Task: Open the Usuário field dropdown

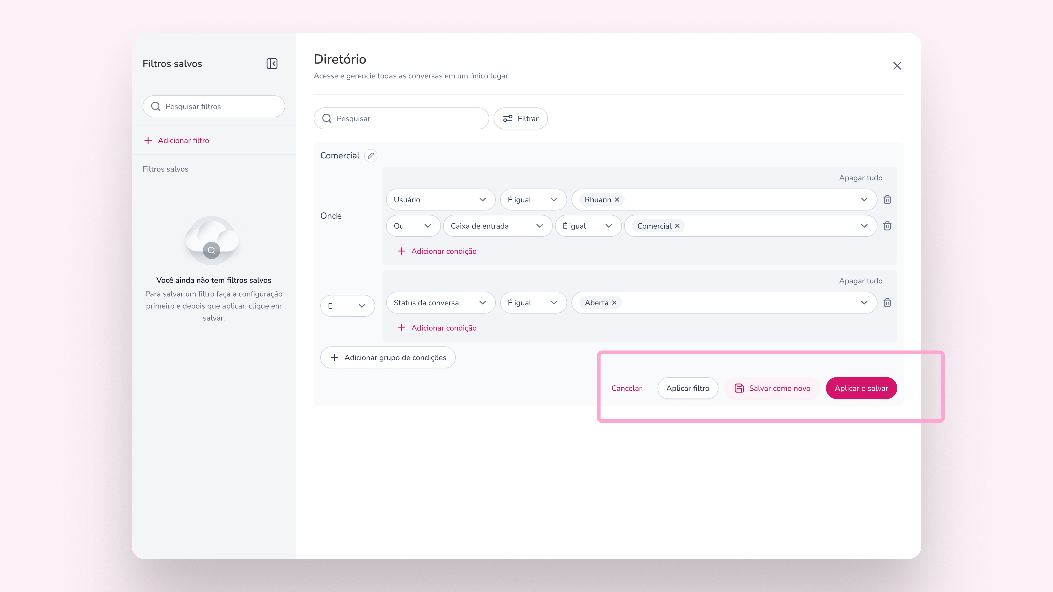Action: click(x=440, y=199)
